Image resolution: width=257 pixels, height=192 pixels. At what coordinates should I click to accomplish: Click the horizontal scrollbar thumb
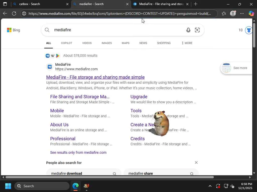110,177
